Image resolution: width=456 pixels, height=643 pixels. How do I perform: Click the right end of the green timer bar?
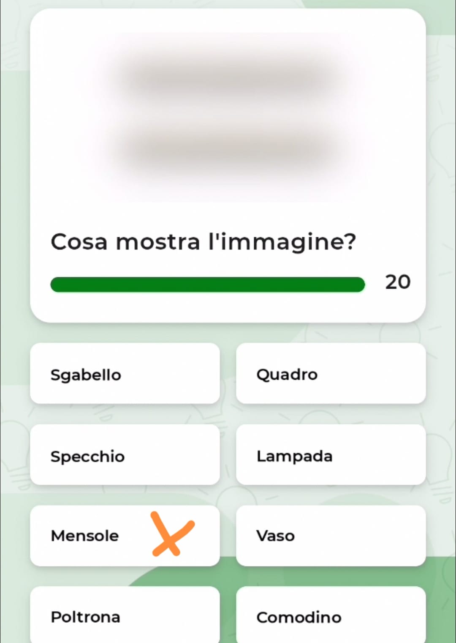[359, 285]
